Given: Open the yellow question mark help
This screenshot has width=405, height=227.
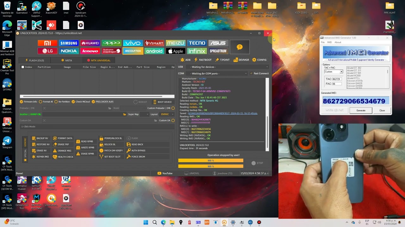Looking at the screenshot, I should pyautogui.click(x=240, y=47).
